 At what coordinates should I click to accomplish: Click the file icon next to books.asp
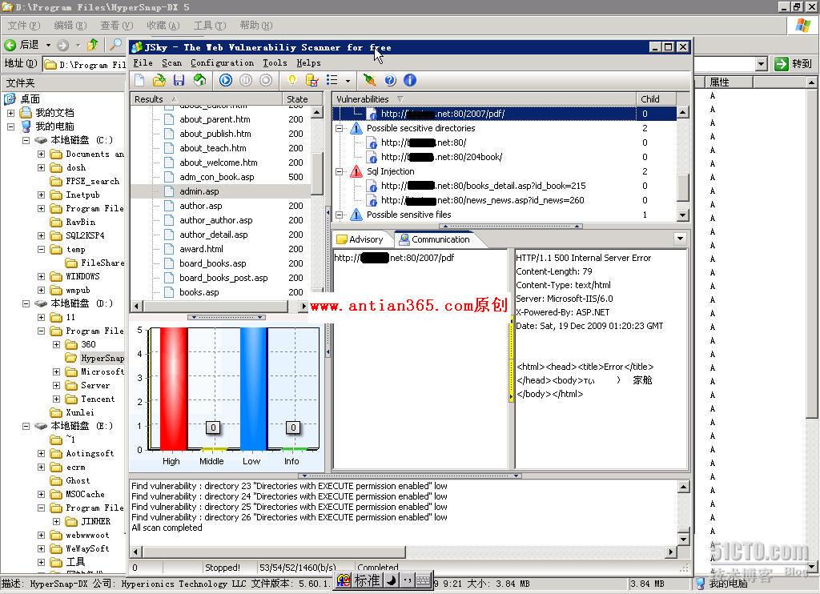(169, 292)
